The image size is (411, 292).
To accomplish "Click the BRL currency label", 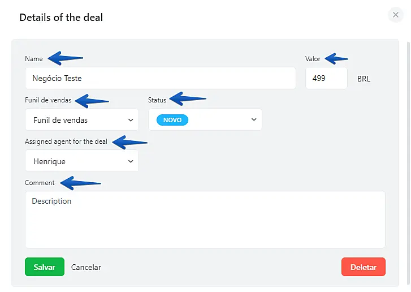I will 364,79.
